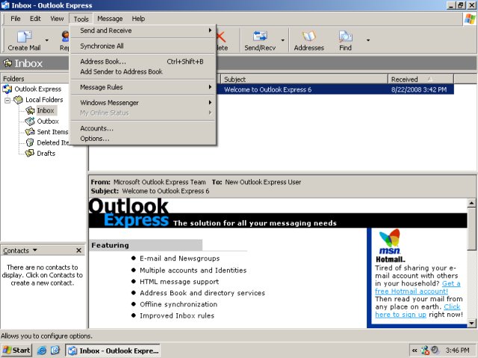
Task: Click the Local Folders icon
Action: point(18,99)
